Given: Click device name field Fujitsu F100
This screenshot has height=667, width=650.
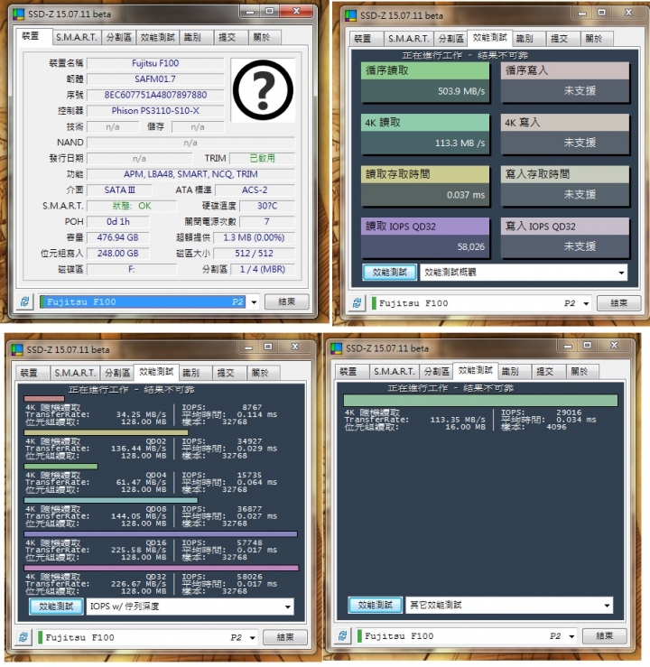Looking at the screenshot, I should click(x=155, y=63).
